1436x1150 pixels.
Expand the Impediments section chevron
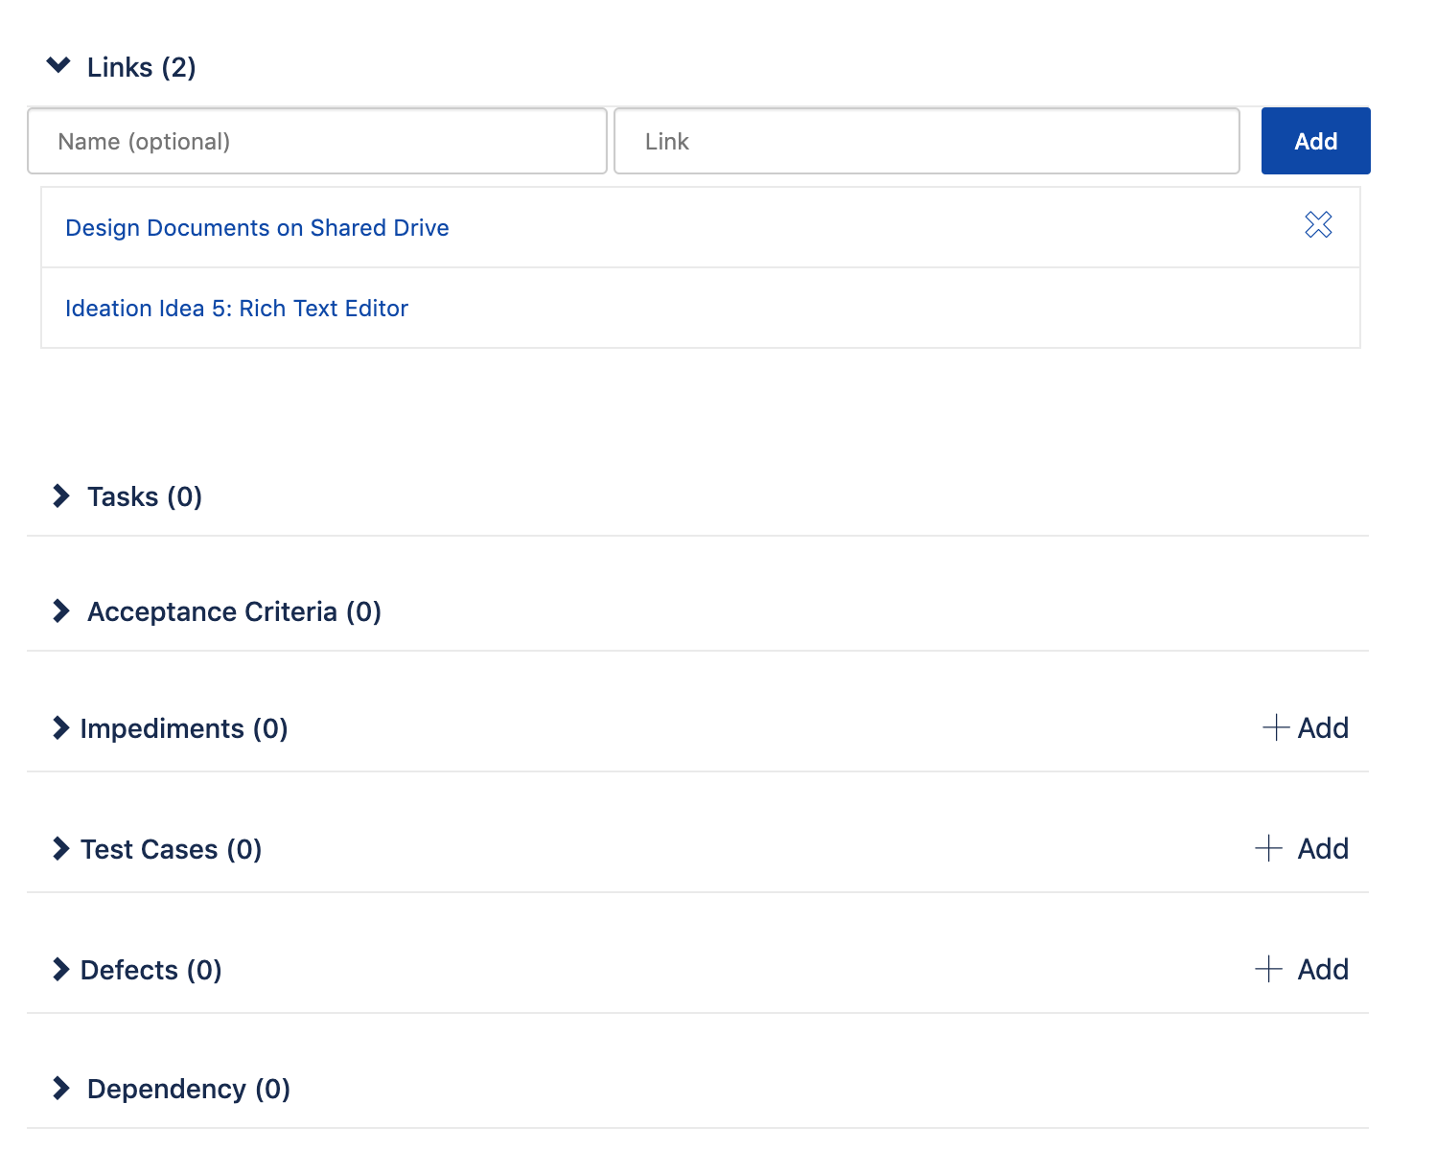61,727
